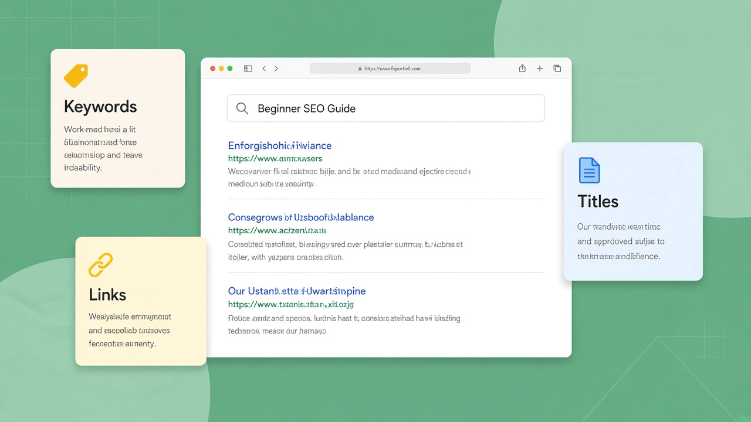Image resolution: width=751 pixels, height=422 pixels.
Task: Open the second result title starting 'Consegrows'
Action: [301, 217]
